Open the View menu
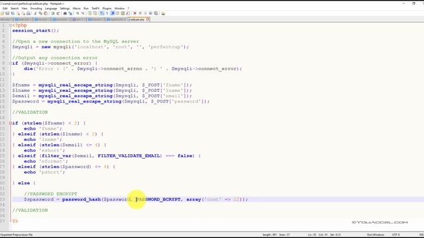This screenshot has width=424, height=238. point(25,9)
